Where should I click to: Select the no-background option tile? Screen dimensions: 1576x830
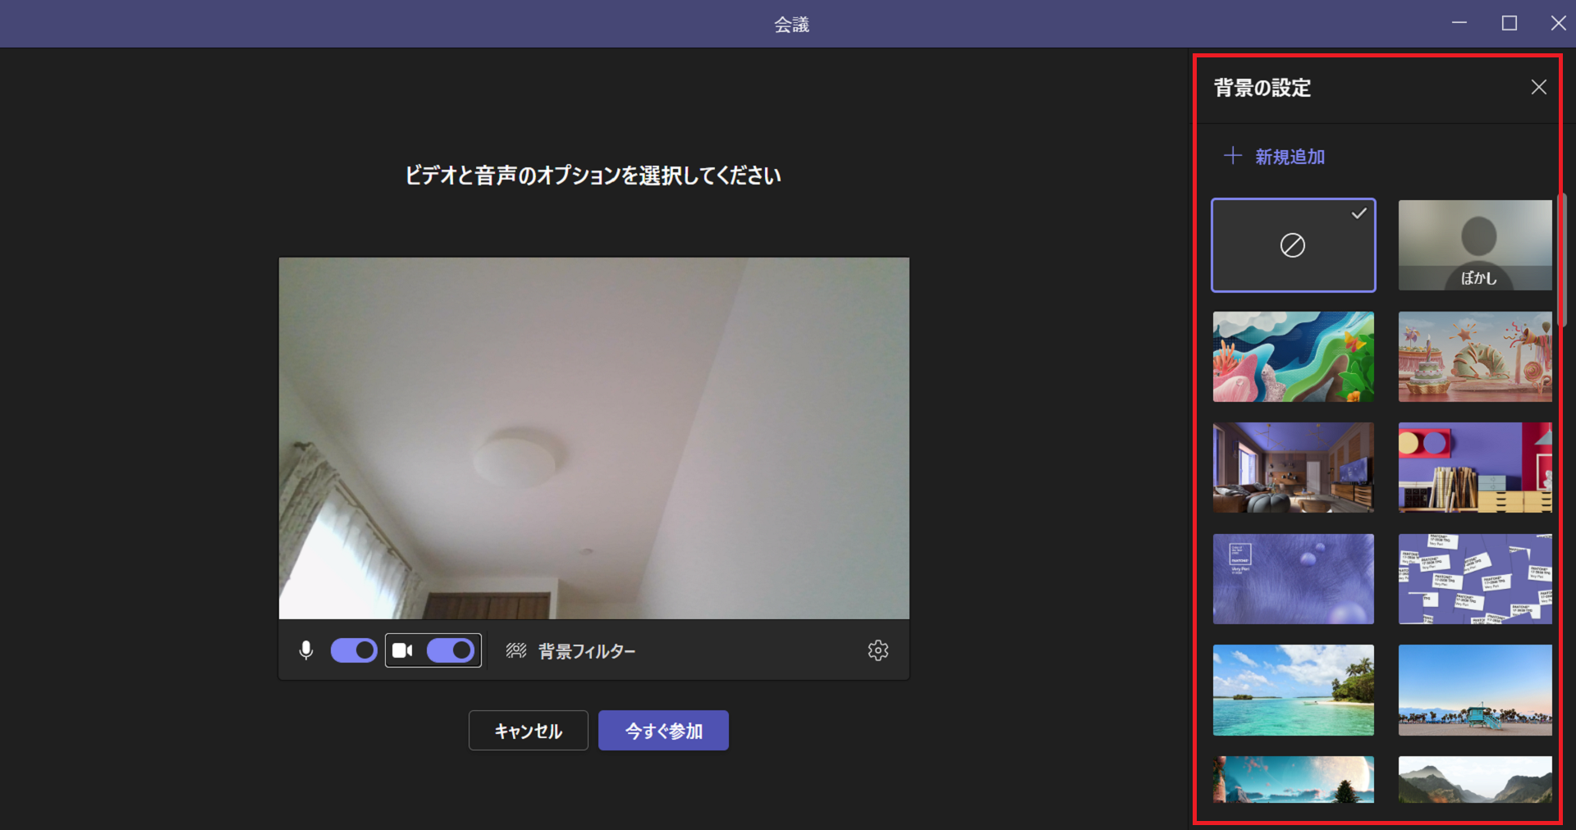pos(1293,245)
